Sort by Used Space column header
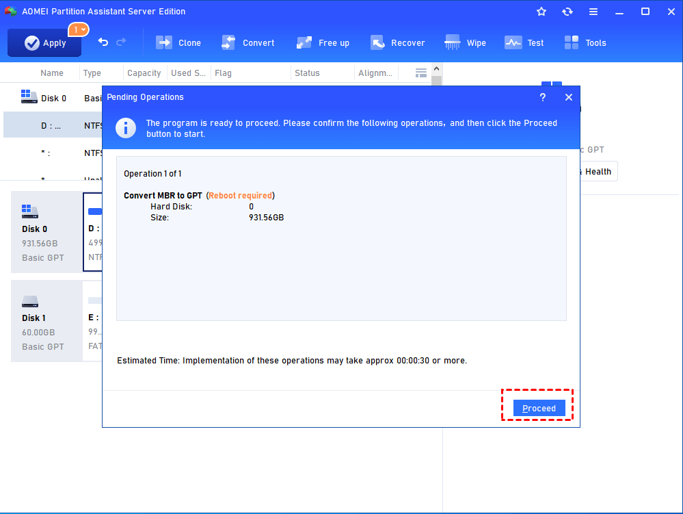This screenshot has width=683, height=514. click(188, 73)
